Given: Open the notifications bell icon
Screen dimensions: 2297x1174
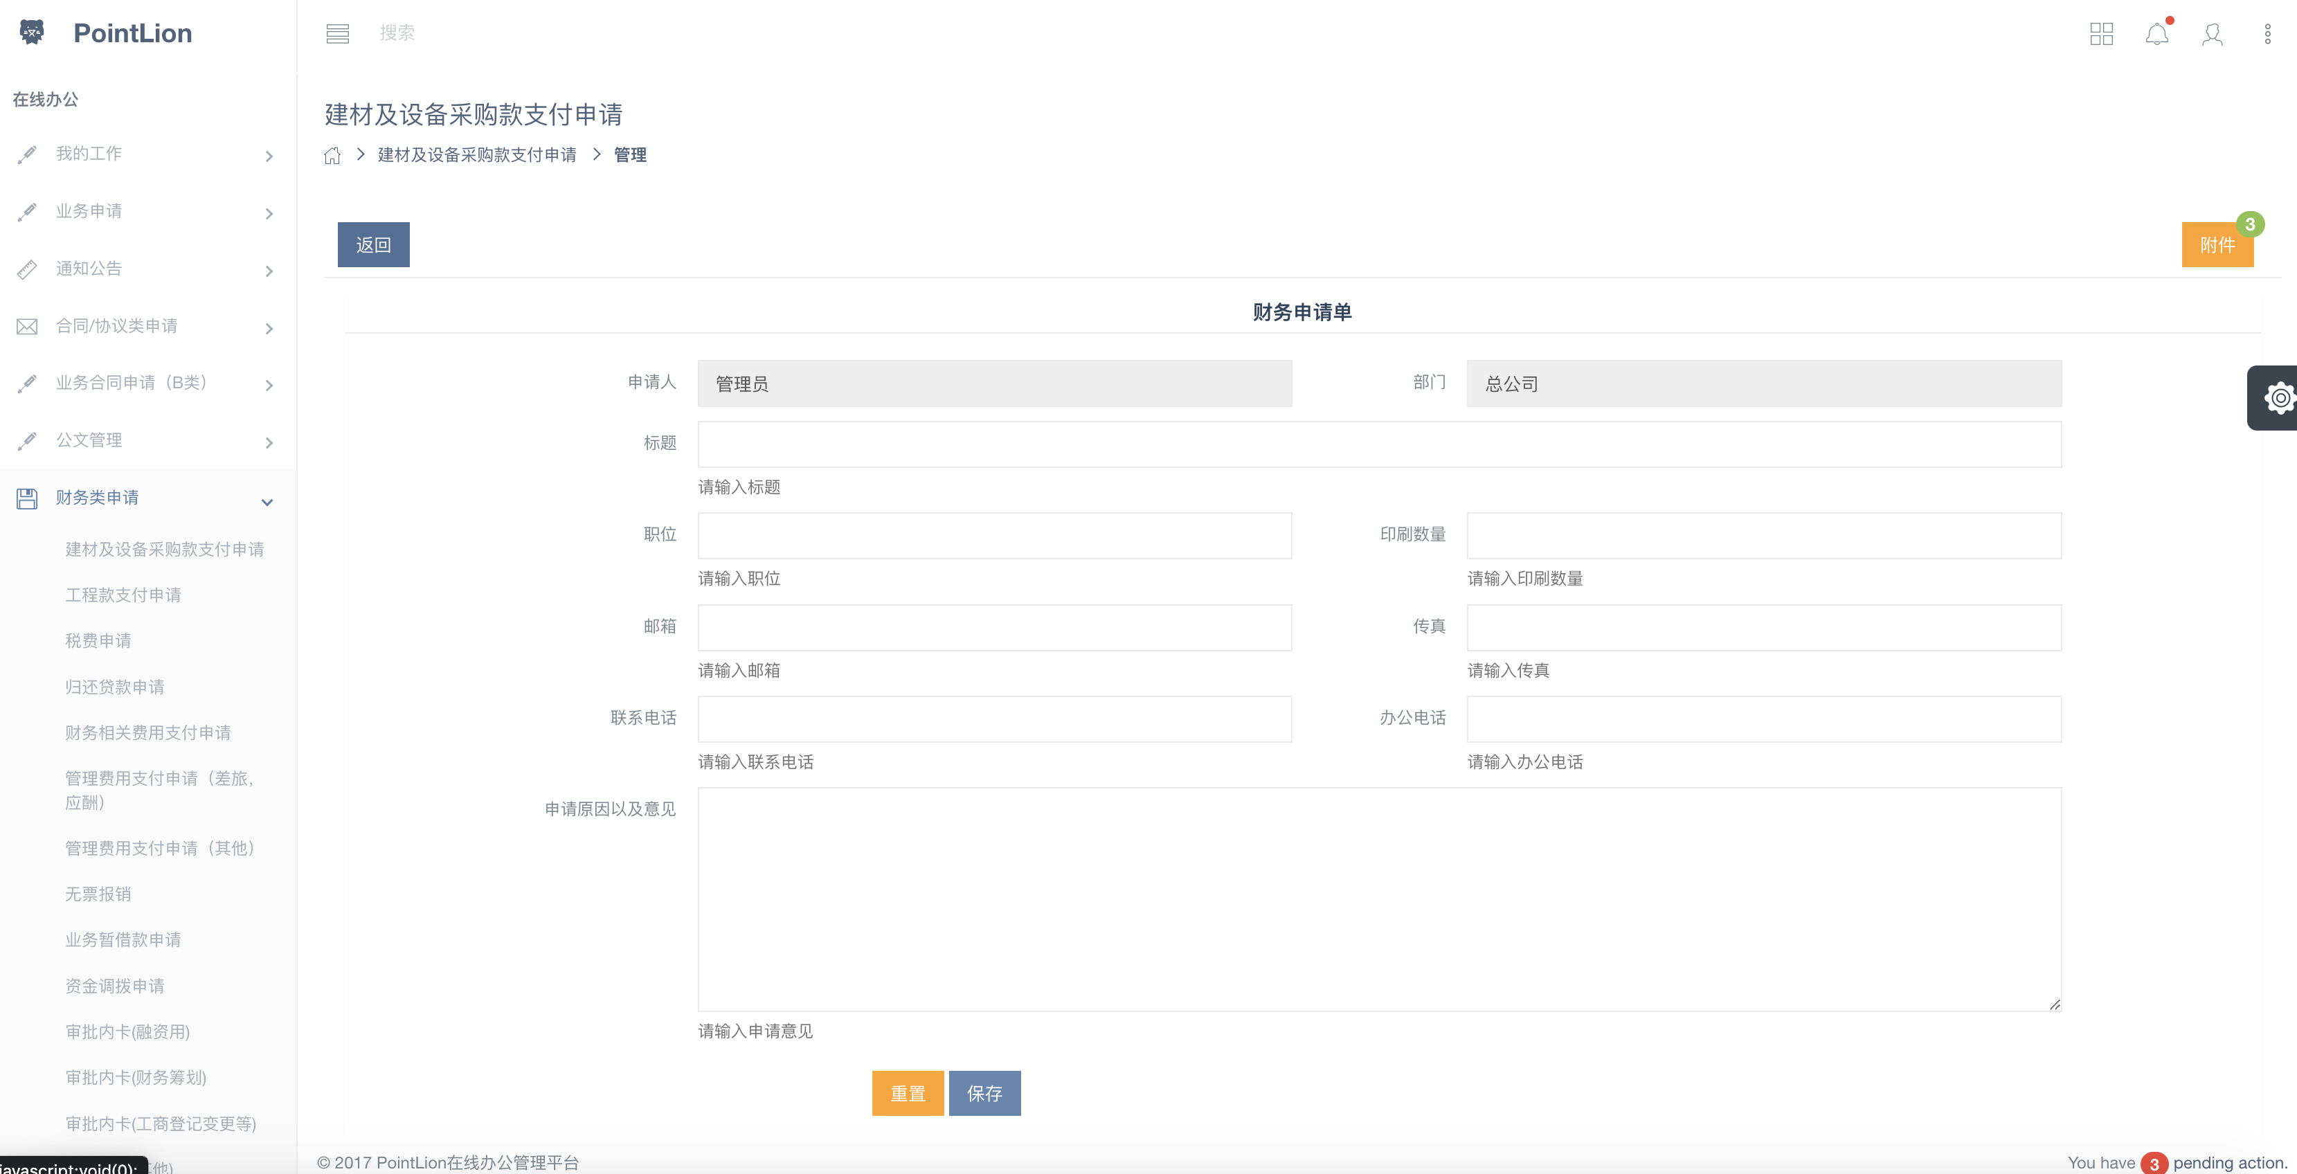Looking at the screenshot, I should click(2157, 34).
